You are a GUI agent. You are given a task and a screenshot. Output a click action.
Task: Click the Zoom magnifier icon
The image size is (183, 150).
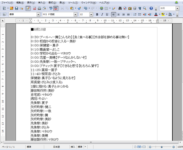pos(144,8)
